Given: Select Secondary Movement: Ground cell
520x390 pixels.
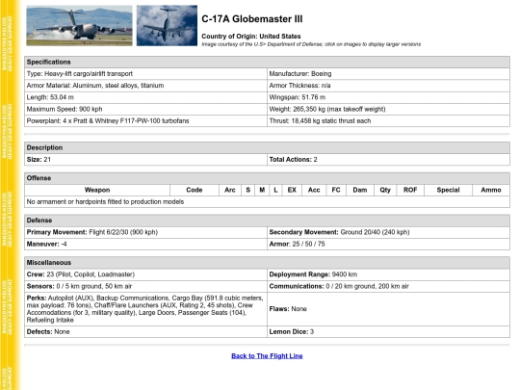Looking at the screenshot, I should click(x=388, y=232).
